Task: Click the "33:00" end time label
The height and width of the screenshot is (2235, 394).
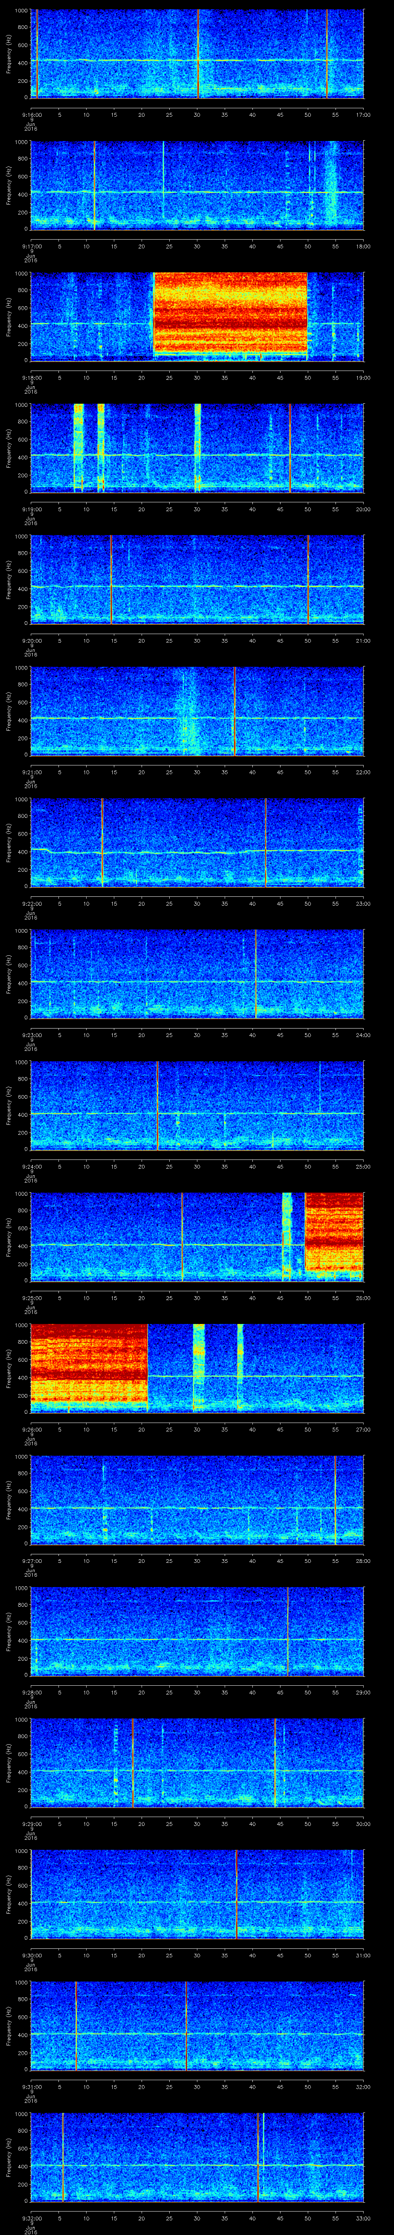Action: [363, 2218]
